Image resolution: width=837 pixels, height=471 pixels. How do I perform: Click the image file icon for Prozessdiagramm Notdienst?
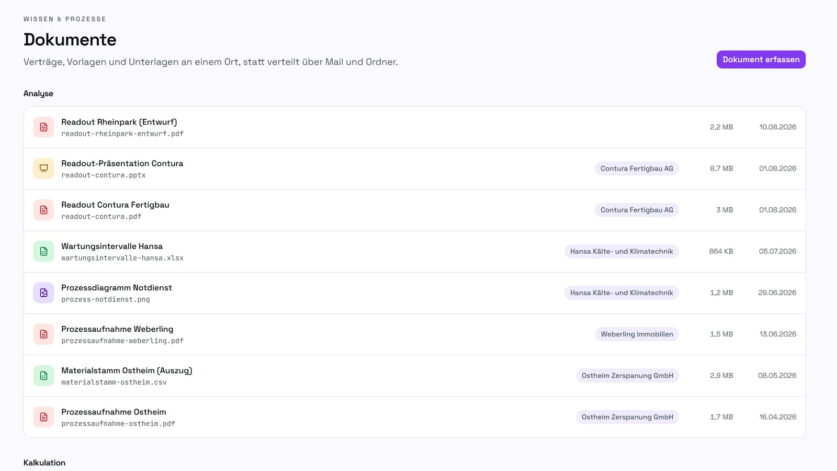tap(44, 293)
